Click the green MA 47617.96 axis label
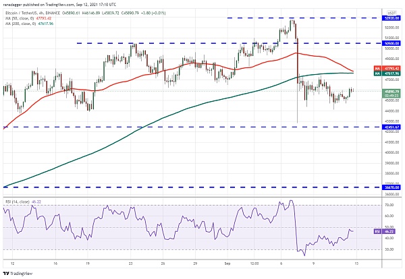This screenshot has height=279, width=405. coord(387,73)
